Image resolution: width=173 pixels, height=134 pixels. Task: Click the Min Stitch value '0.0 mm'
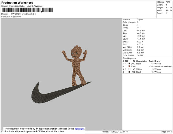(141, 50)
